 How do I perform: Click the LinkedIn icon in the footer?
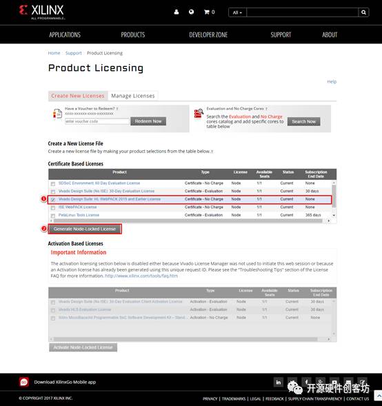279,382
